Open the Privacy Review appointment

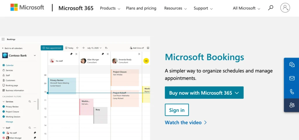(62, 86)
